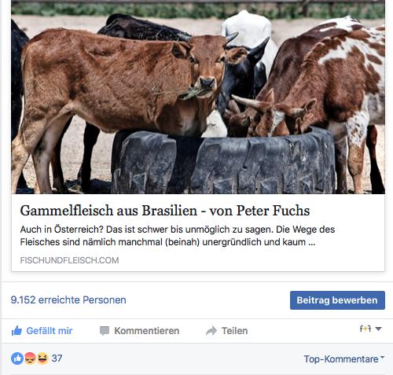Click the article description starting Auch in Österreich
This screenshot has width=393, height=375.
coord(178,236)
